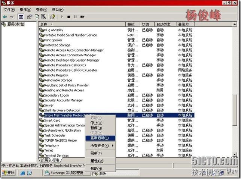Select Smart Card service icon

[x=41, y=120]
